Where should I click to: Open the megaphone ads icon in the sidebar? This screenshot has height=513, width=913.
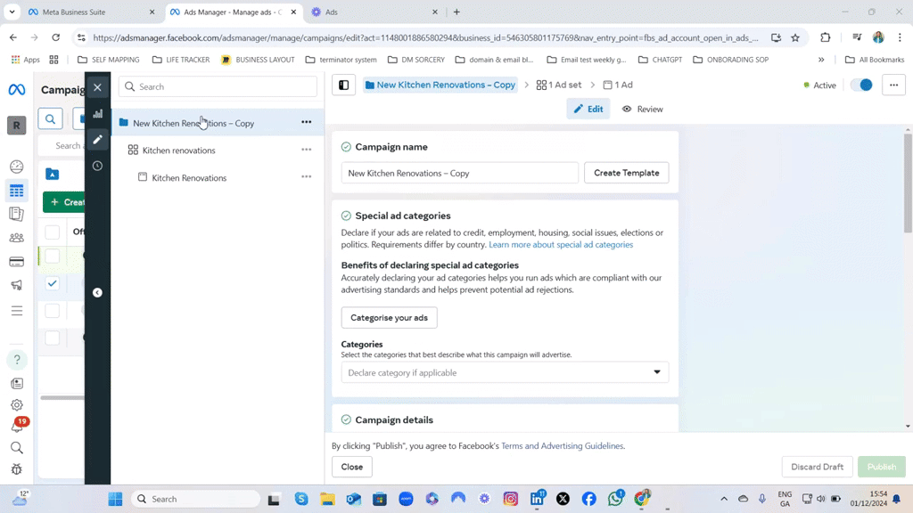[16, 284]
